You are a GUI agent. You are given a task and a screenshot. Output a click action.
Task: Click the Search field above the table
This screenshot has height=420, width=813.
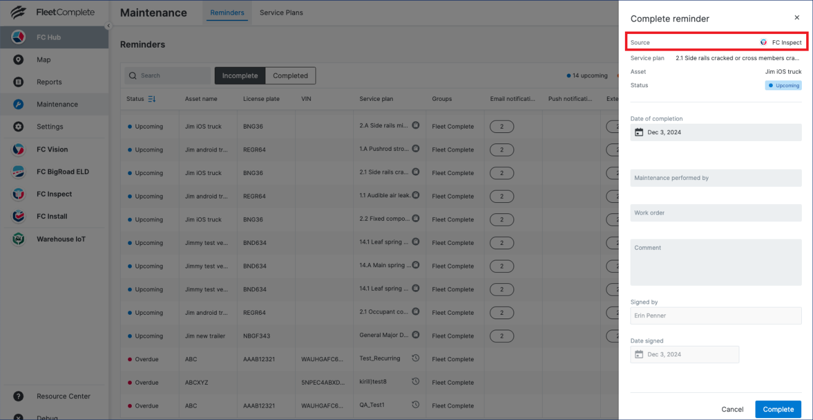point(168,75)
